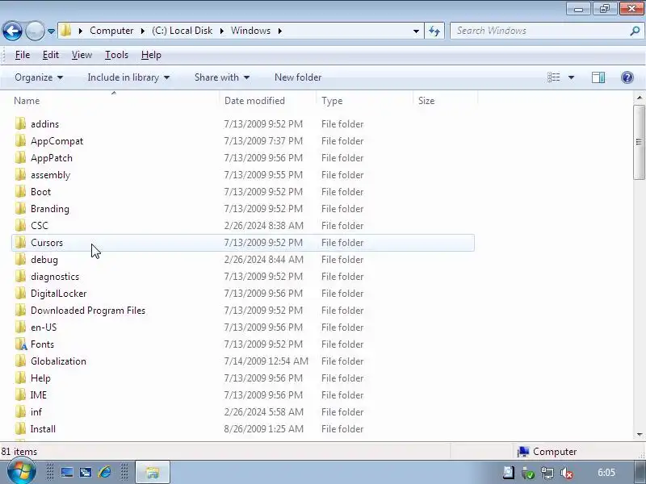Select Downloaded Program Files folder
The image size is (646, 484).
[x=88, y=311]
